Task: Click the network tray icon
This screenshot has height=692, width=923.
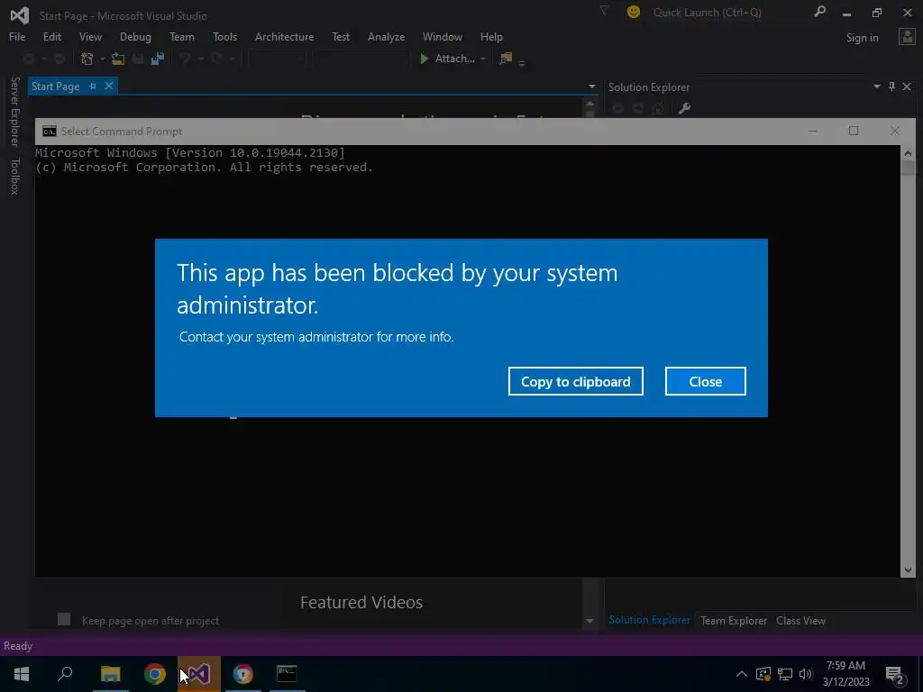Action: tap(785, 674)
